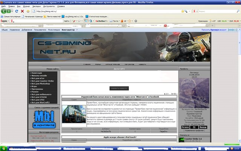The image size is (241, 151).
Task: Click the Counter Strike 1.6 download icon
Action: (x=182, y=140)
